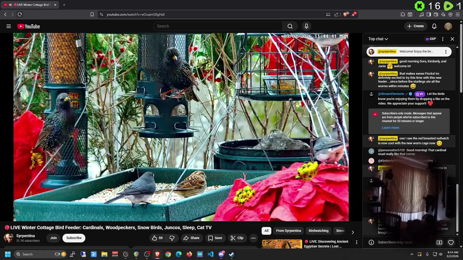Image resolution: width=463 pixels, height=260 pixels.
Task: Open the Windows Start menu
Action: (8, 254)
